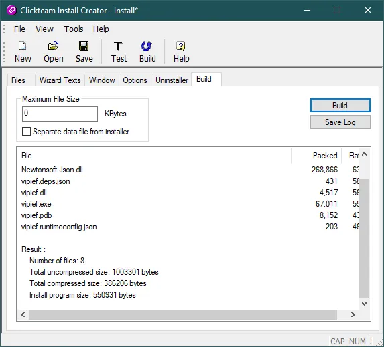Click the vertical scrollbar thumb in log
This screenshot has height=347, width=384.
point(364,238)
